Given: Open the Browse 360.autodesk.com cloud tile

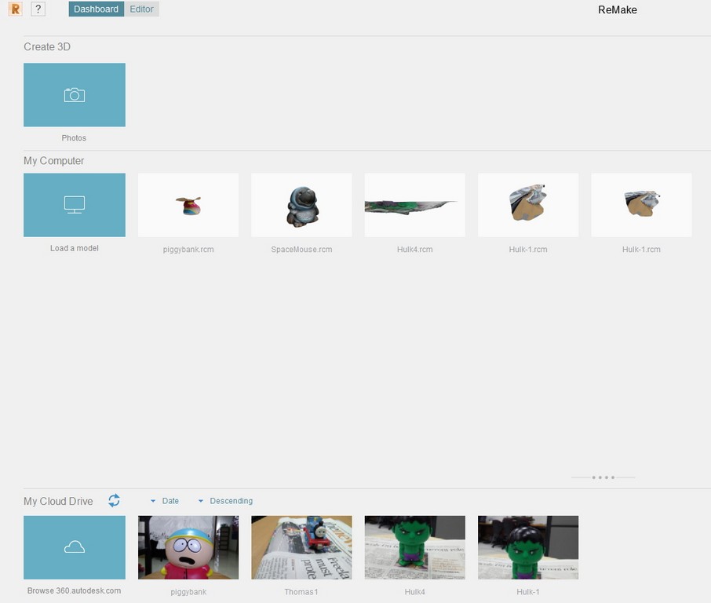Looking at the screenshot, I should click(75, 547).
